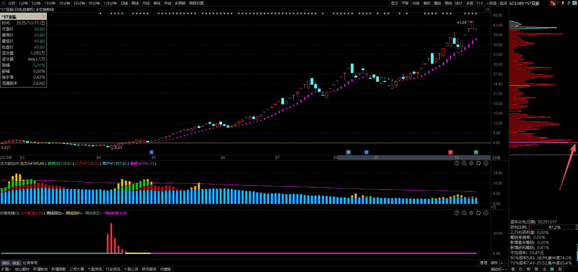The width and height of the screenshot is (578, 272).
Task: Click the green-blue play flag icon
Action: coord(569,3)
